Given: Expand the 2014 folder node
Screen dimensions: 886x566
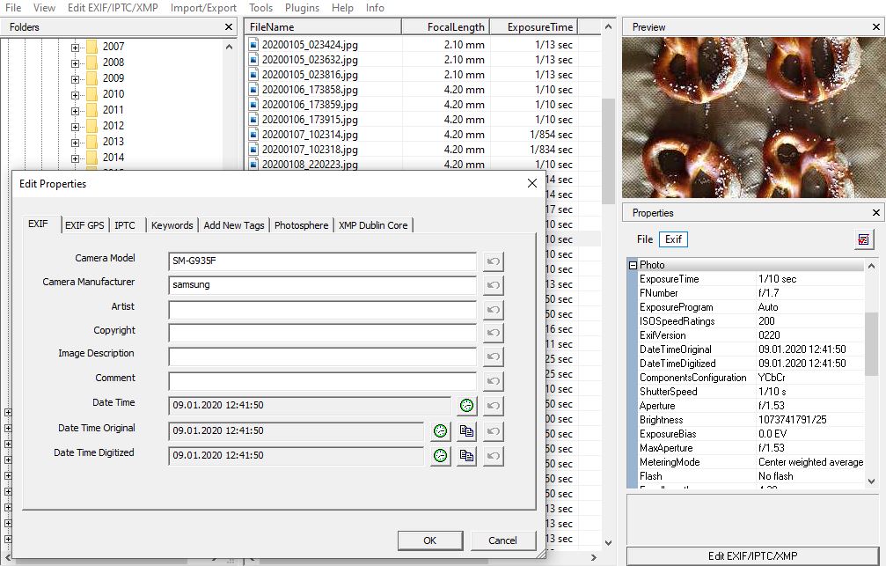Looking at the screenshot, I should pyautogui.click(x=75, y=158).
